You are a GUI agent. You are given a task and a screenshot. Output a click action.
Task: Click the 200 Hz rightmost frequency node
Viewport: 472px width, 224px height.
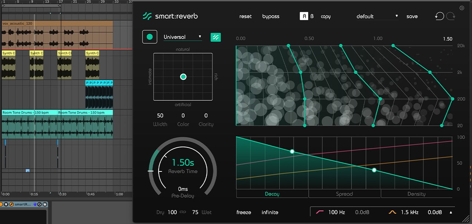[452, 99]
